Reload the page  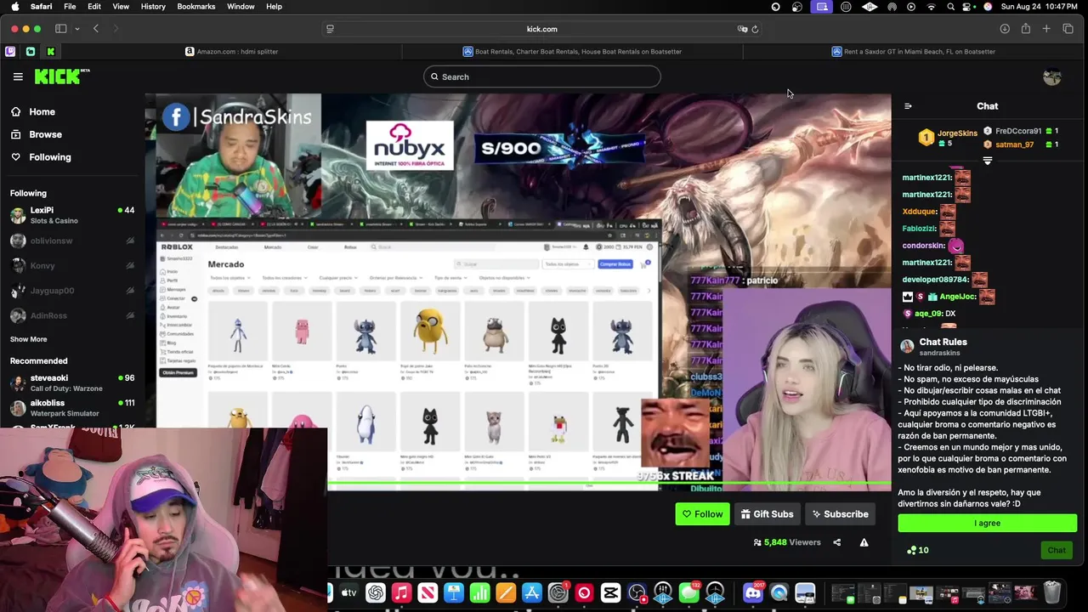(x=755, y=29)
